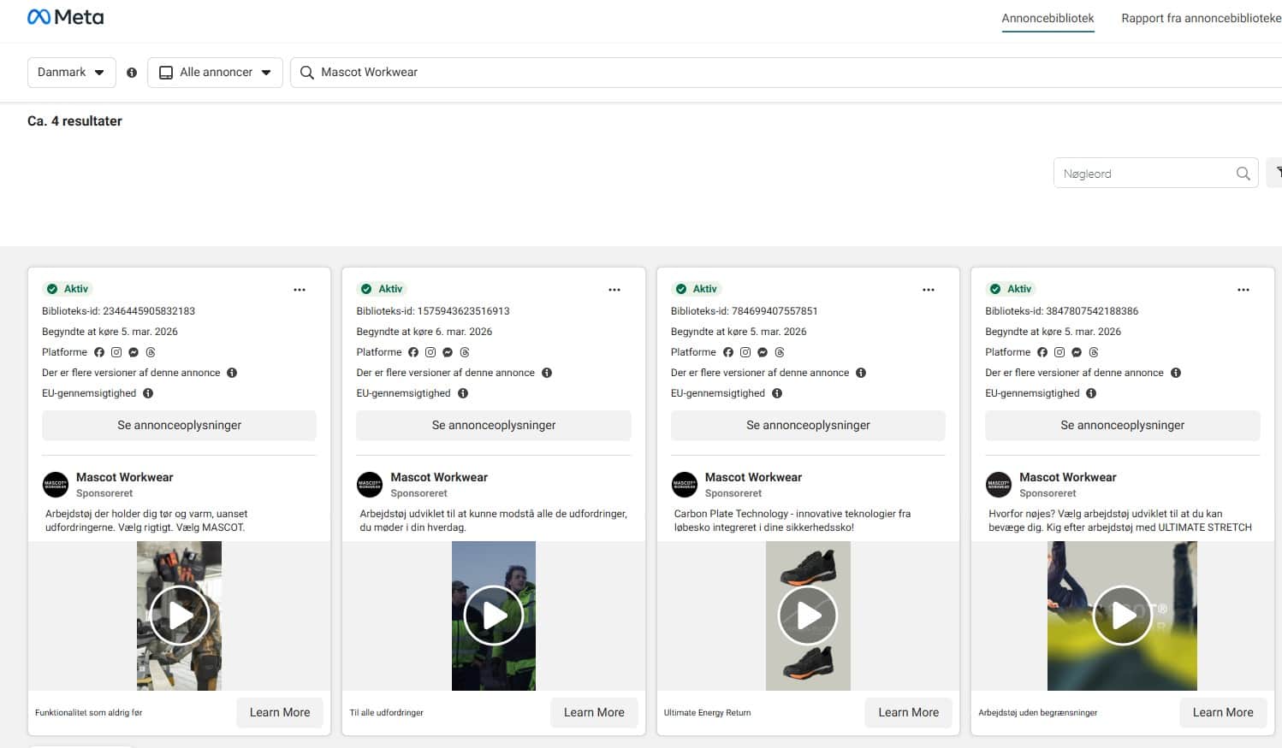Click Learn More on 'Ultimate Energy Return' ad
Screen dimensions: 1282x748
[x=909, y=713]
